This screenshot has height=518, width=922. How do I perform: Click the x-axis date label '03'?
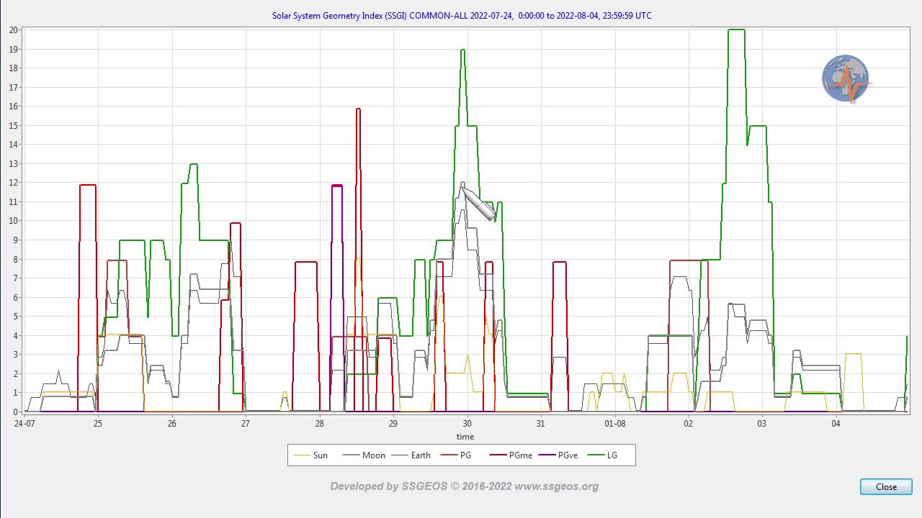pos(762,423)
